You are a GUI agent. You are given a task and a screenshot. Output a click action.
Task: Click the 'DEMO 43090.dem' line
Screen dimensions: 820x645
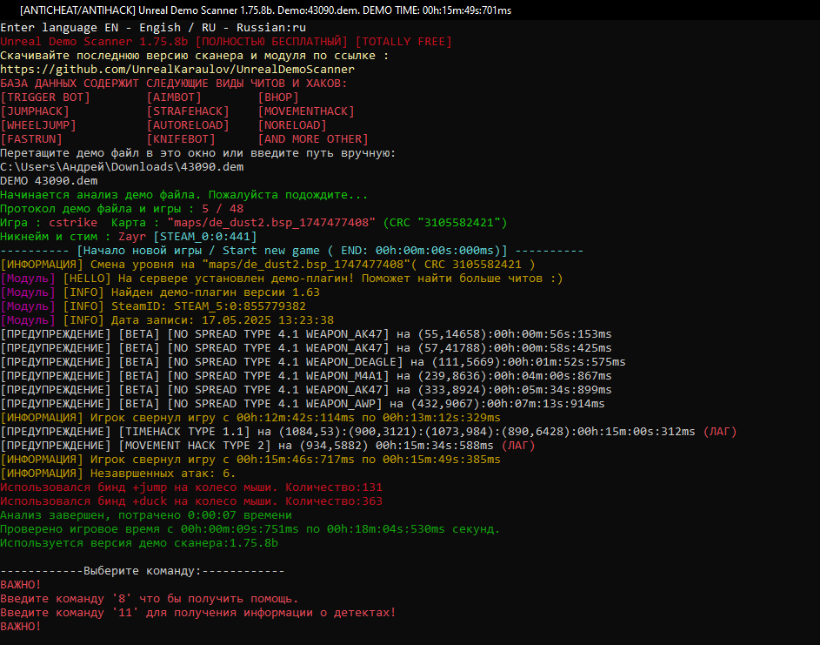click(49, 181)
